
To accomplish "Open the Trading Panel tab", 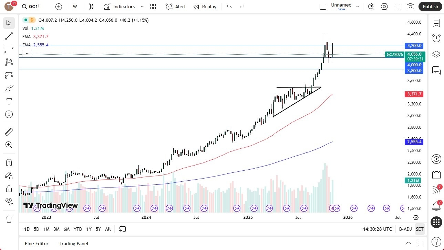I will (x=73, y=243).
